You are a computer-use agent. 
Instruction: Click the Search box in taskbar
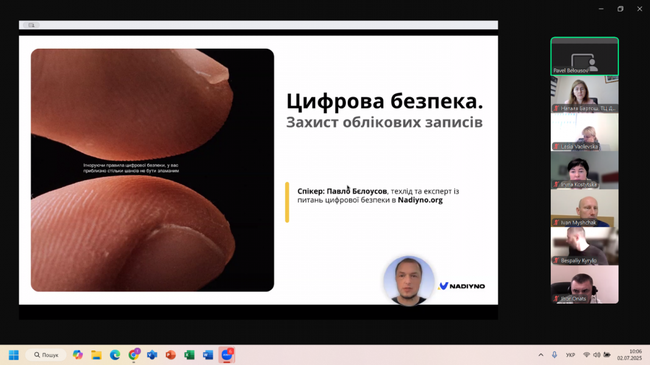pos(46,355)
